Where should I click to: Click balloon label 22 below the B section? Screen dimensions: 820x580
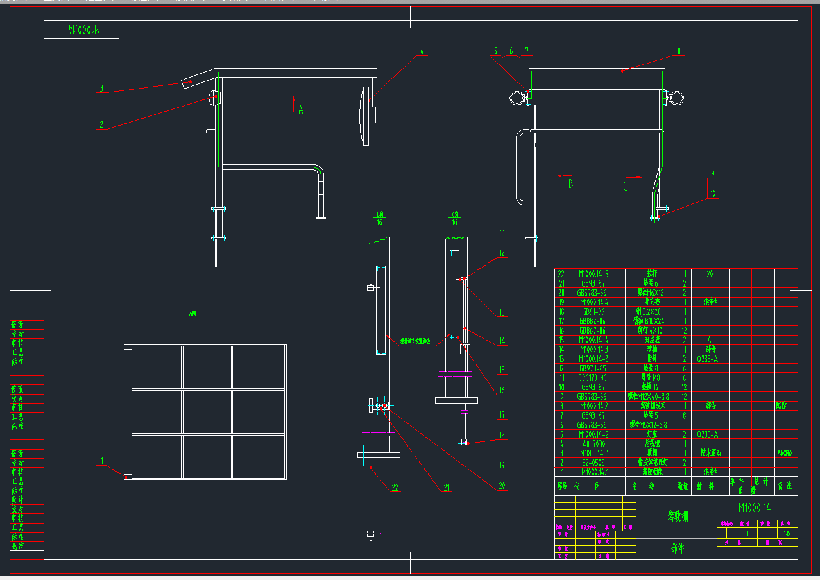395,488
